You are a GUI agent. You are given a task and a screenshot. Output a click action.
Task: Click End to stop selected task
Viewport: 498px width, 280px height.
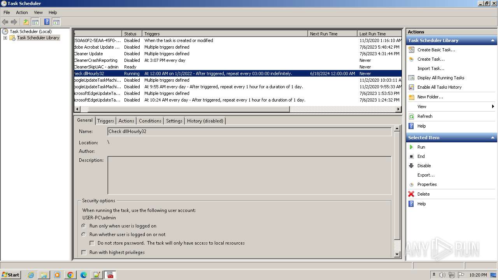(x=421, y=156)
